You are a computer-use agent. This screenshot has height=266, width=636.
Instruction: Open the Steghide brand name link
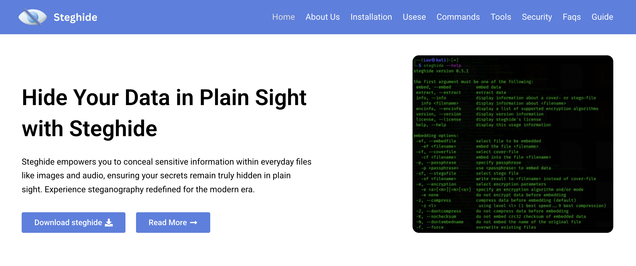(x=75, y=17)
